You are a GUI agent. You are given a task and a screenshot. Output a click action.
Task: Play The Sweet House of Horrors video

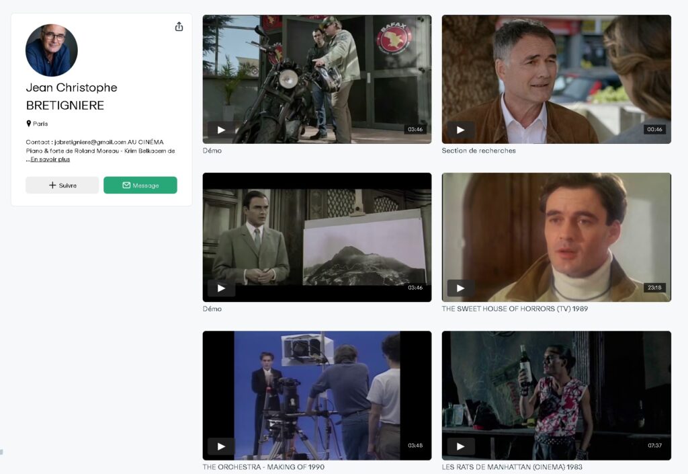click(460, 288)
